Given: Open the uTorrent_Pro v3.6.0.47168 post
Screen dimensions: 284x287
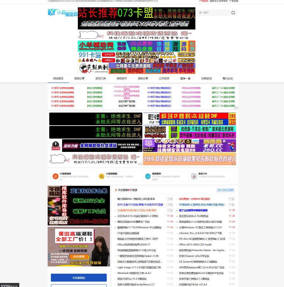Looking at the screenshot, I should coord(200,233).
